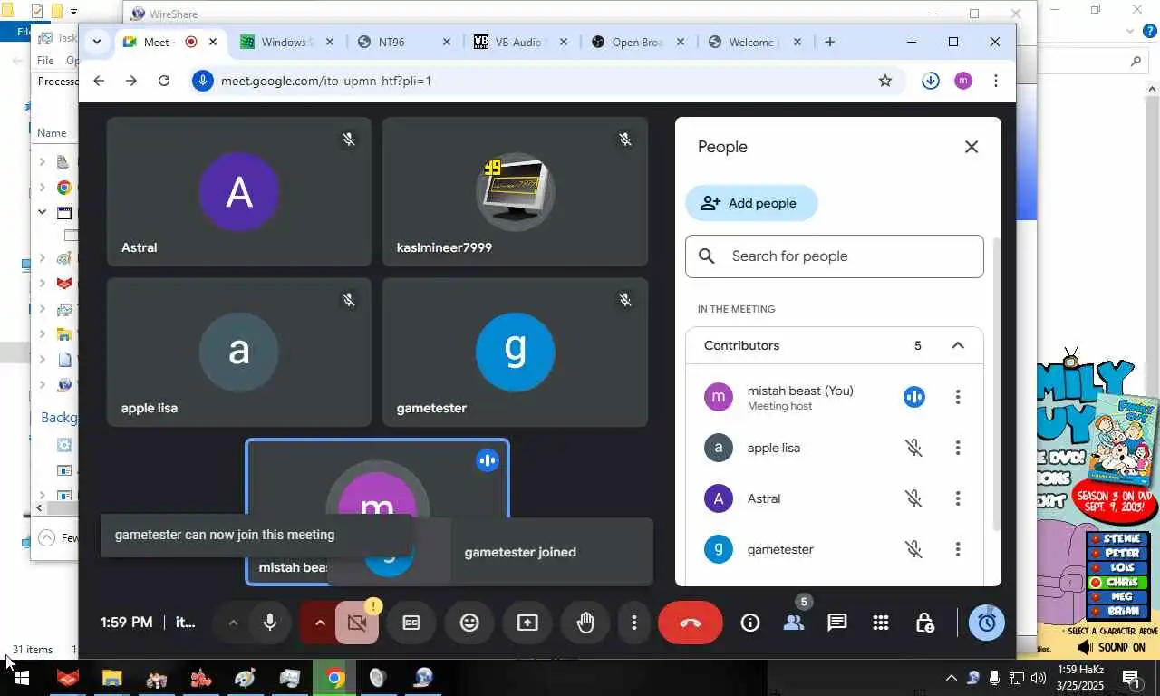Open File Explorer from taskbar
The width and height of the screenshot is (1160, 696).
tap(111, 678)
